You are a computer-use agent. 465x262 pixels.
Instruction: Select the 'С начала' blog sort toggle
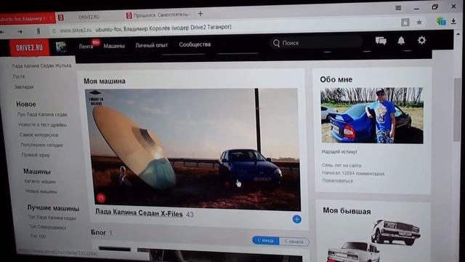click(x=294, y=242)
